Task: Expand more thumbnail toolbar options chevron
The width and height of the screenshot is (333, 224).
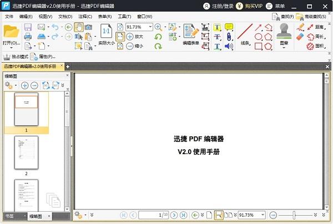Action: point(63,85)
